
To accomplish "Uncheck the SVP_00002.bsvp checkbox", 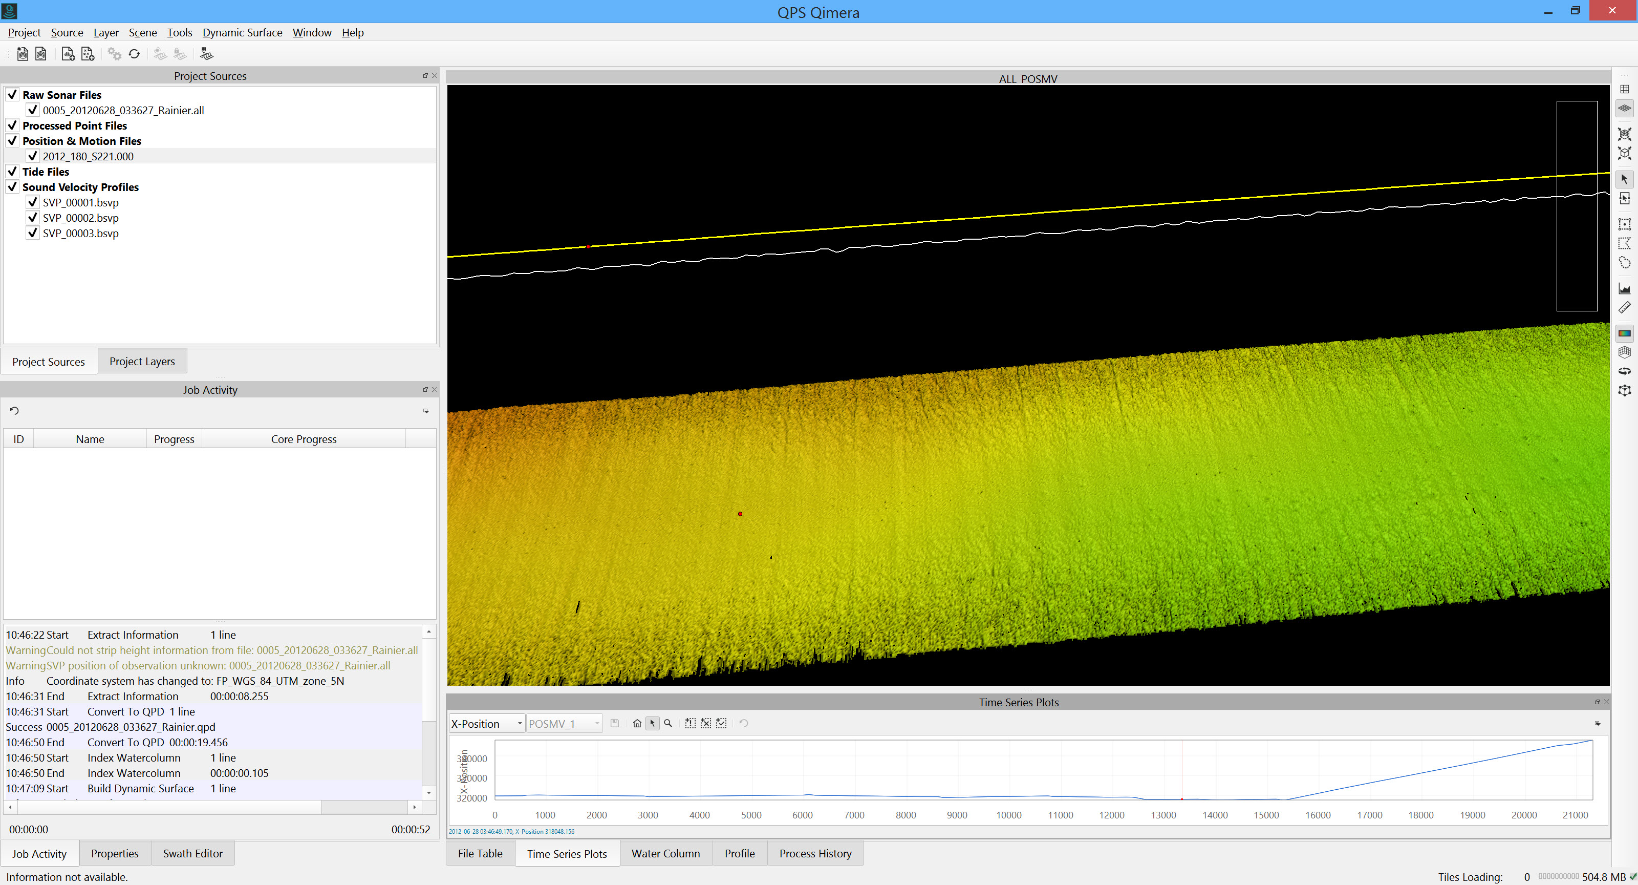I will point(32,218).
